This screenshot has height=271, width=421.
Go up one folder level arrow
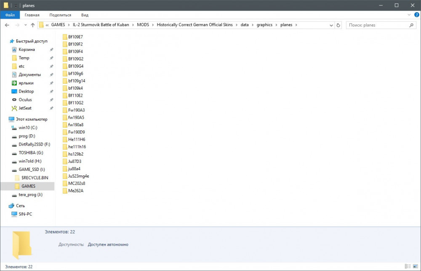[33, 25]
